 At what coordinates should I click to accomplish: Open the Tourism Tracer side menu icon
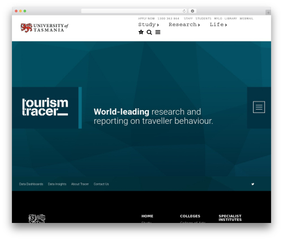(x=259, y=107)
